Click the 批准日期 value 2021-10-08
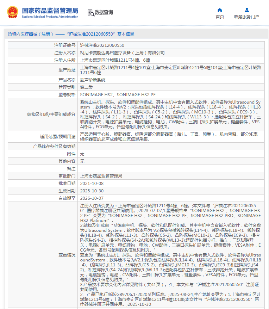The height and width of the screenshot is (309, 269). [x=92, y=183]
